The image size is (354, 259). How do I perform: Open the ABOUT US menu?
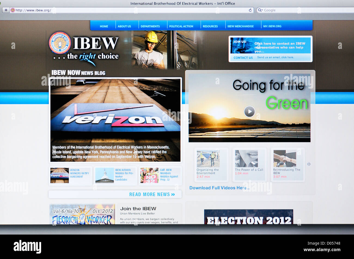124,26
